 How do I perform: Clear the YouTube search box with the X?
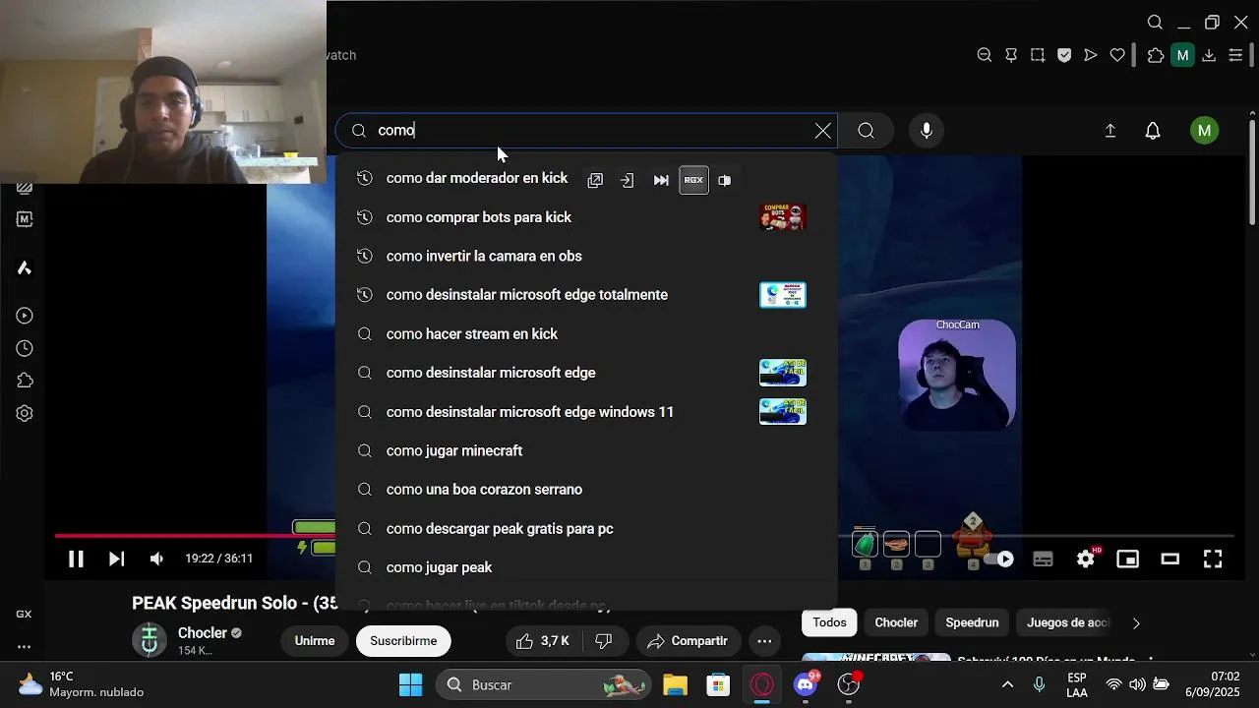(823, 131)
